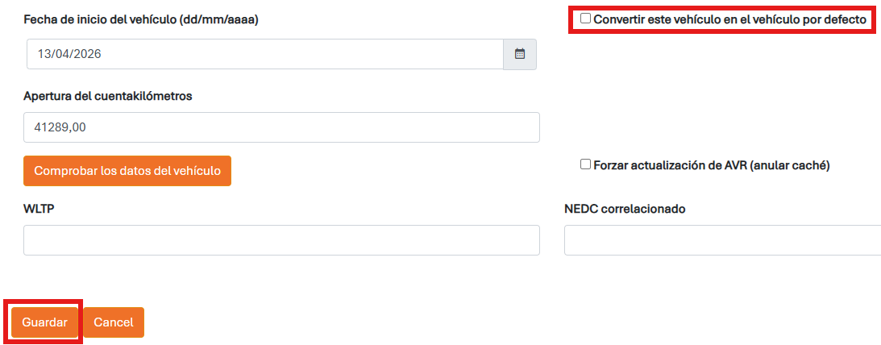This screenshot has width=881, height=345.
Task: Click the odometer field showing 41289,00
Action: coord(281,127)
